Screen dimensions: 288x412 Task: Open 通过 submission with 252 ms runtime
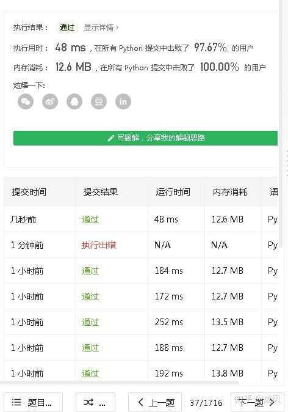[x=90, y=322]
